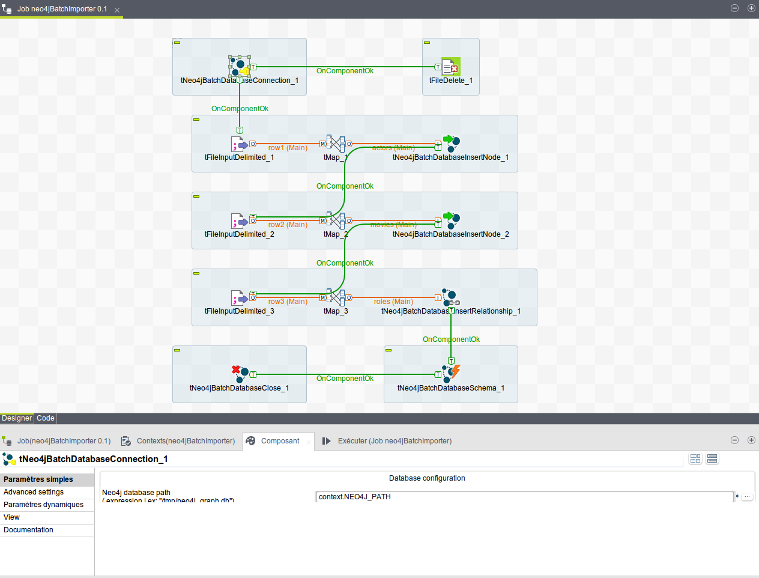Screen dimensions: 759x578
Task: Collapse the tFileInputDelimited_2 subjob box
Action: point(196,196)
